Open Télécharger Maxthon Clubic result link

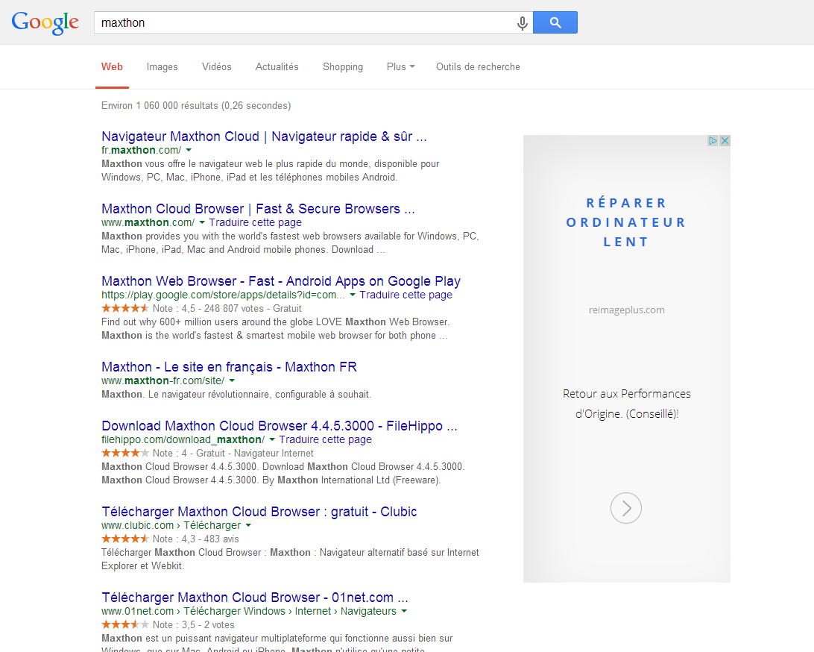(x=259, y=512)
